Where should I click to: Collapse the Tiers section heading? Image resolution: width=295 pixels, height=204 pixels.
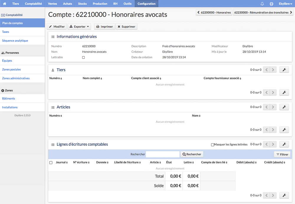61,70
